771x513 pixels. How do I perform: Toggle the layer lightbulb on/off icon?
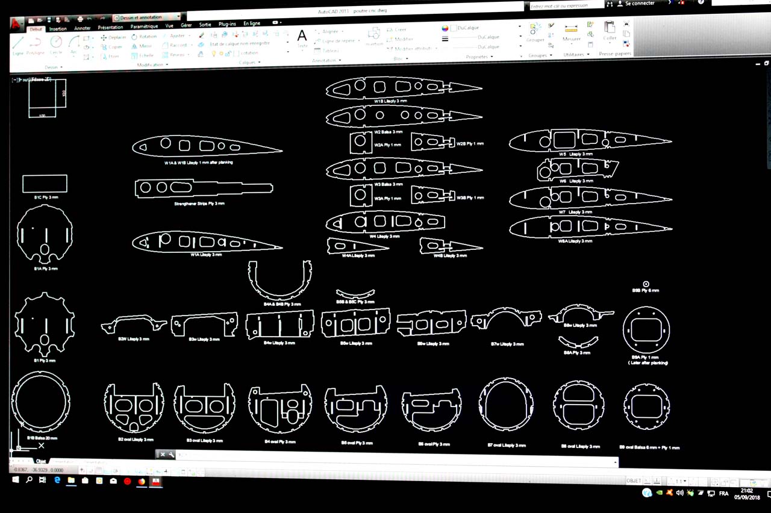tap(213, 54)
